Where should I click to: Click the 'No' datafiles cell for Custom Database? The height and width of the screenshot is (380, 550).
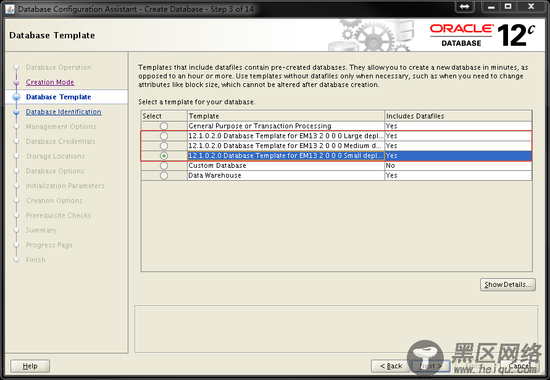tap(458, 165)
